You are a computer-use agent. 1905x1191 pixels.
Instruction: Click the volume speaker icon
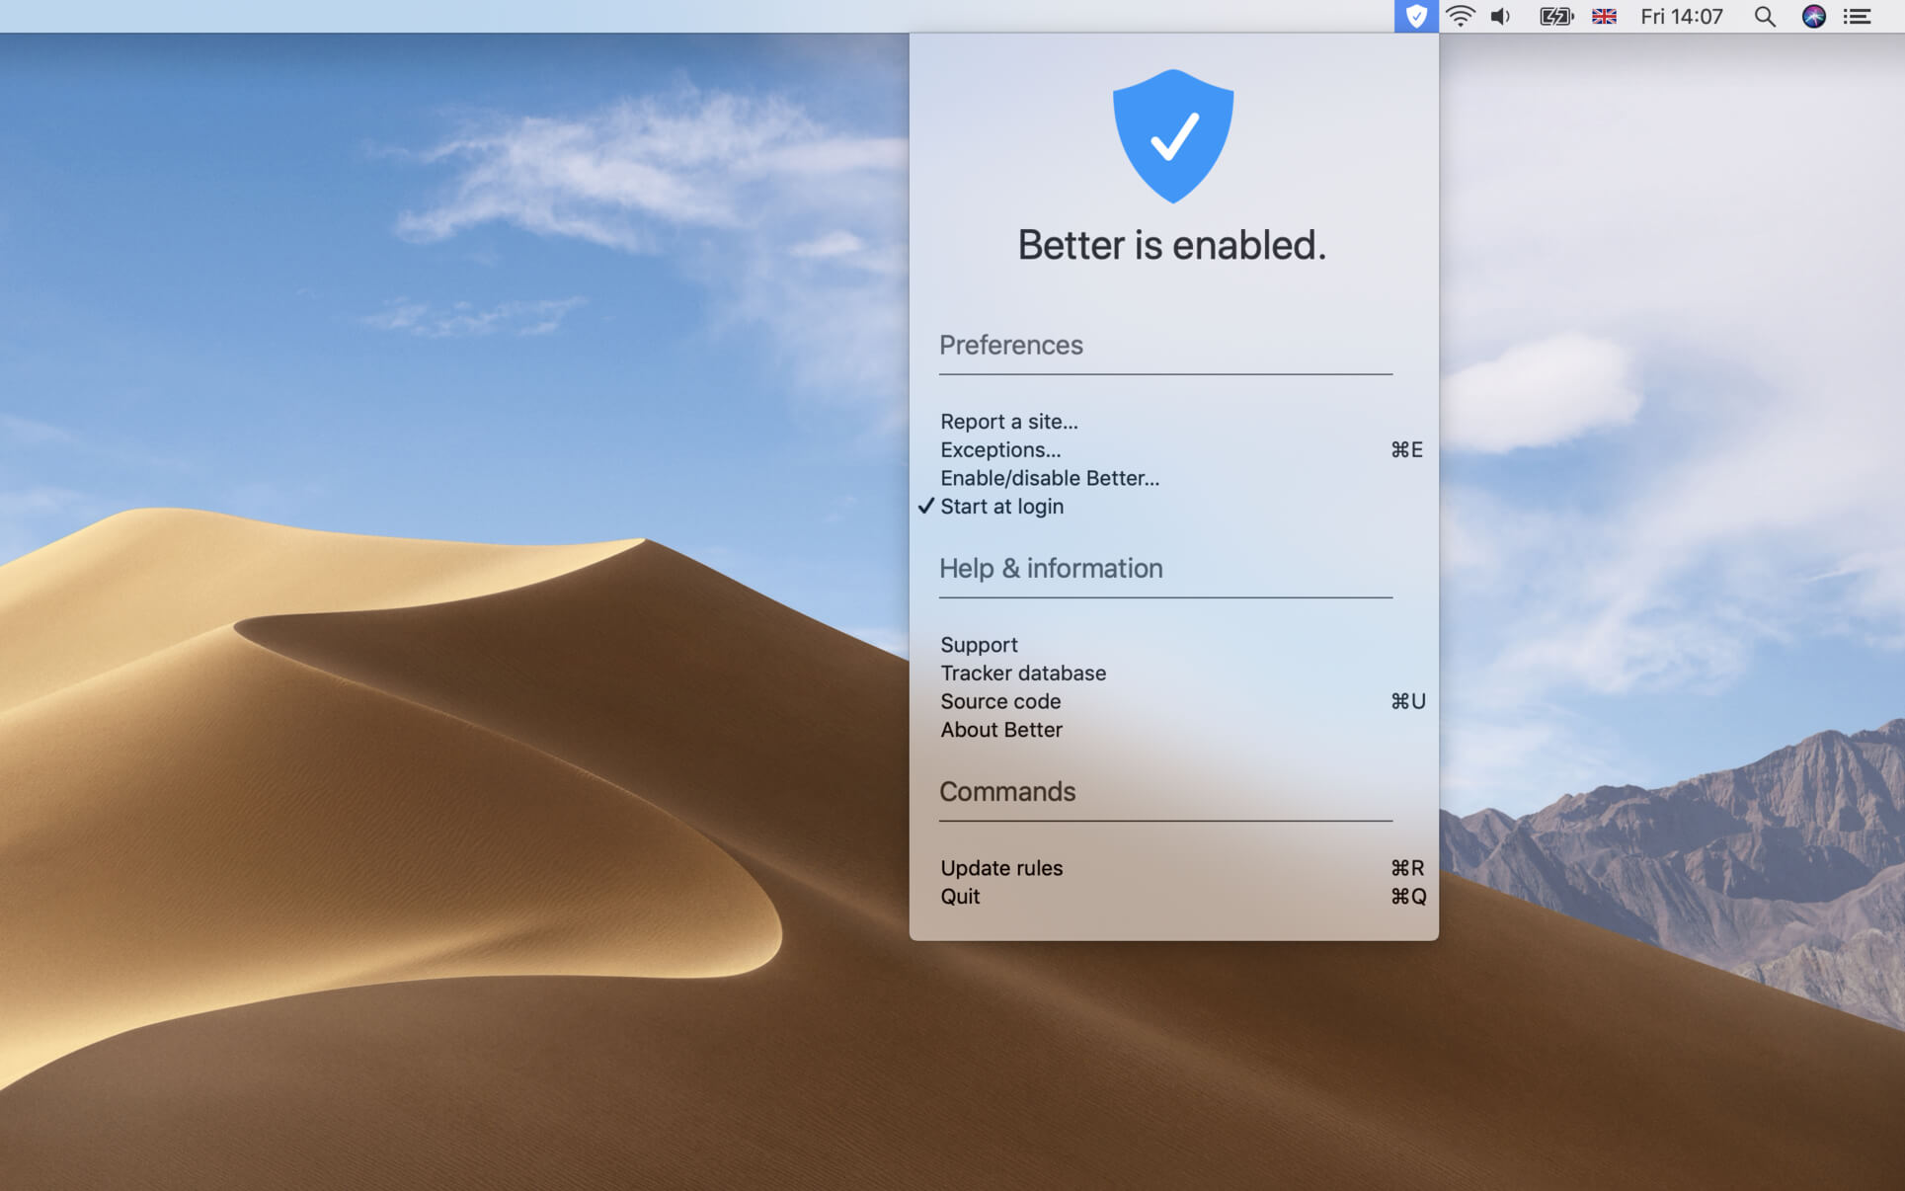click(1500, 16)
